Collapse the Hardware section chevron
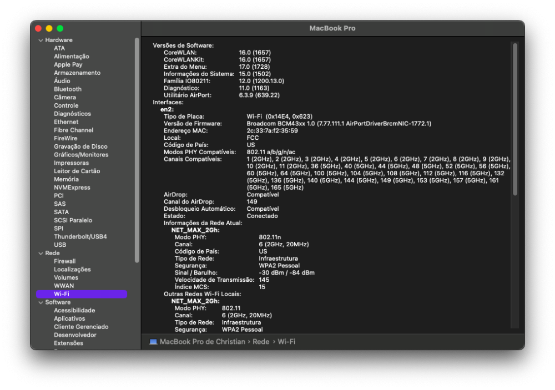 click(41, 40)
